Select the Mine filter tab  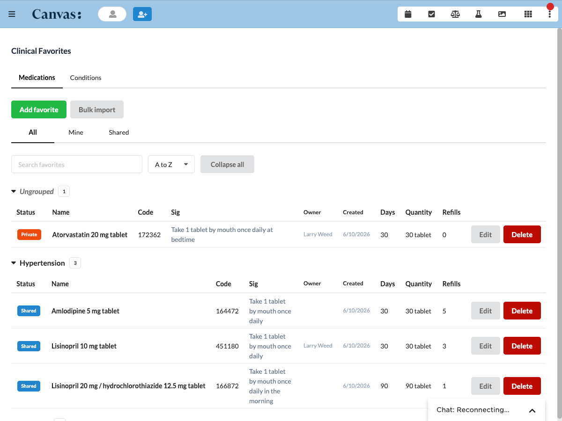[x=76, y=132]
